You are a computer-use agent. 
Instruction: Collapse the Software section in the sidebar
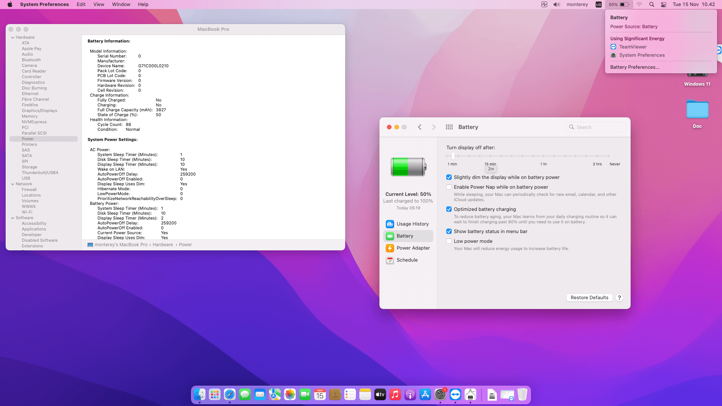point(13,218)
